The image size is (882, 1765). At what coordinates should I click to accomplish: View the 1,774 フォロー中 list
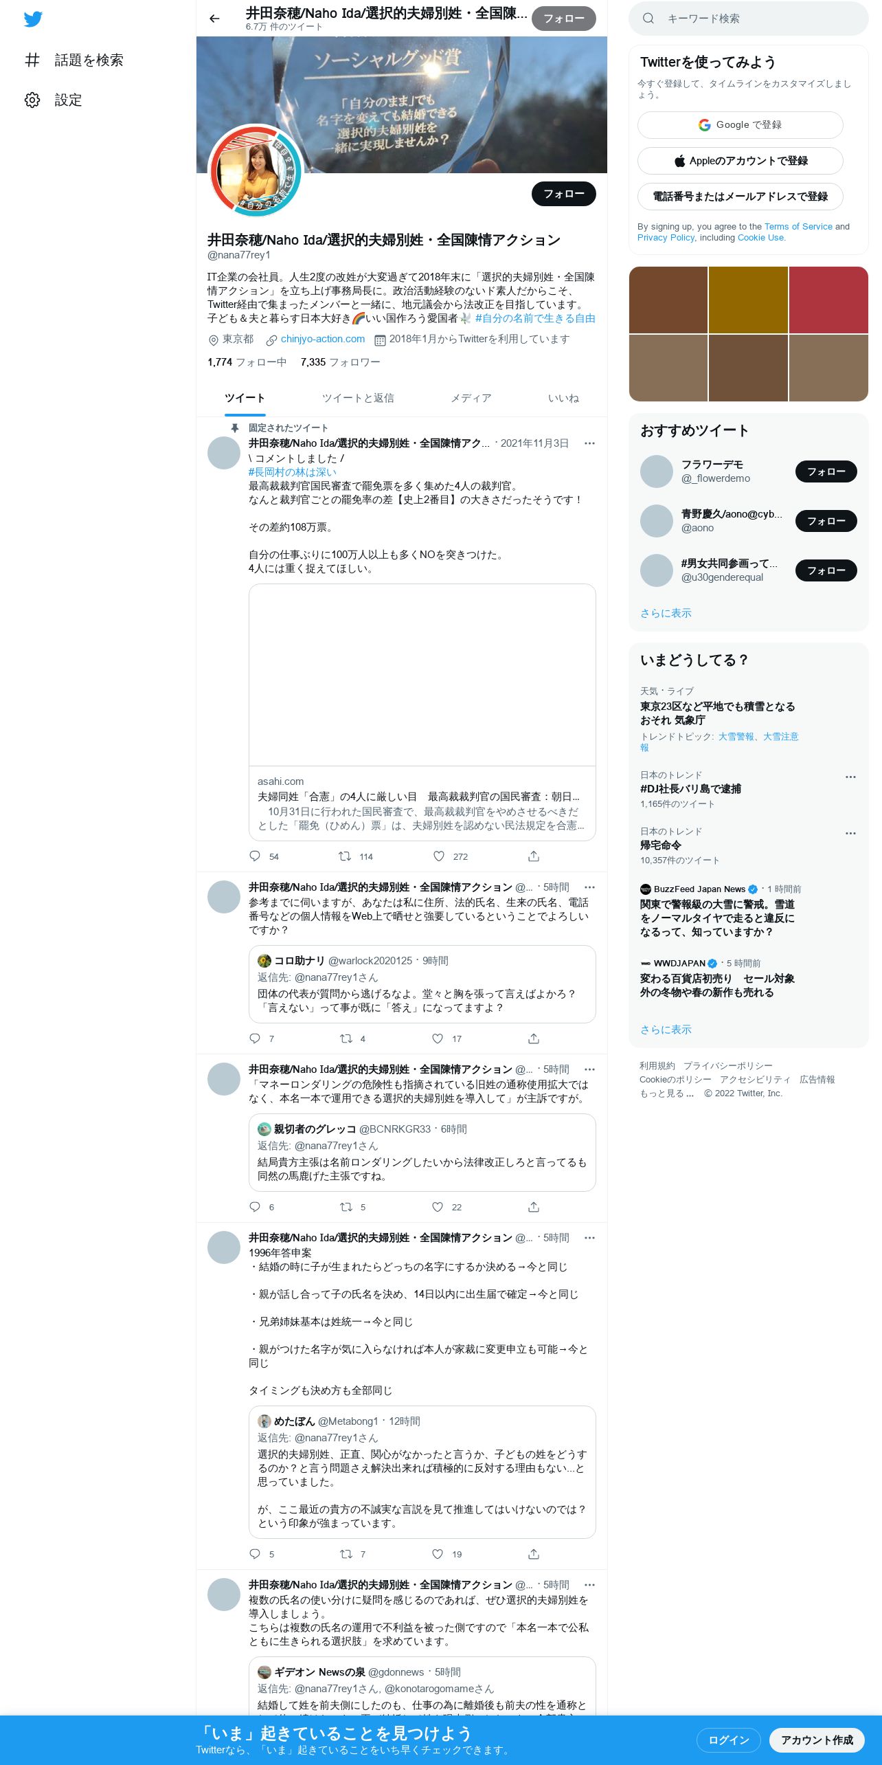[247, 362]
